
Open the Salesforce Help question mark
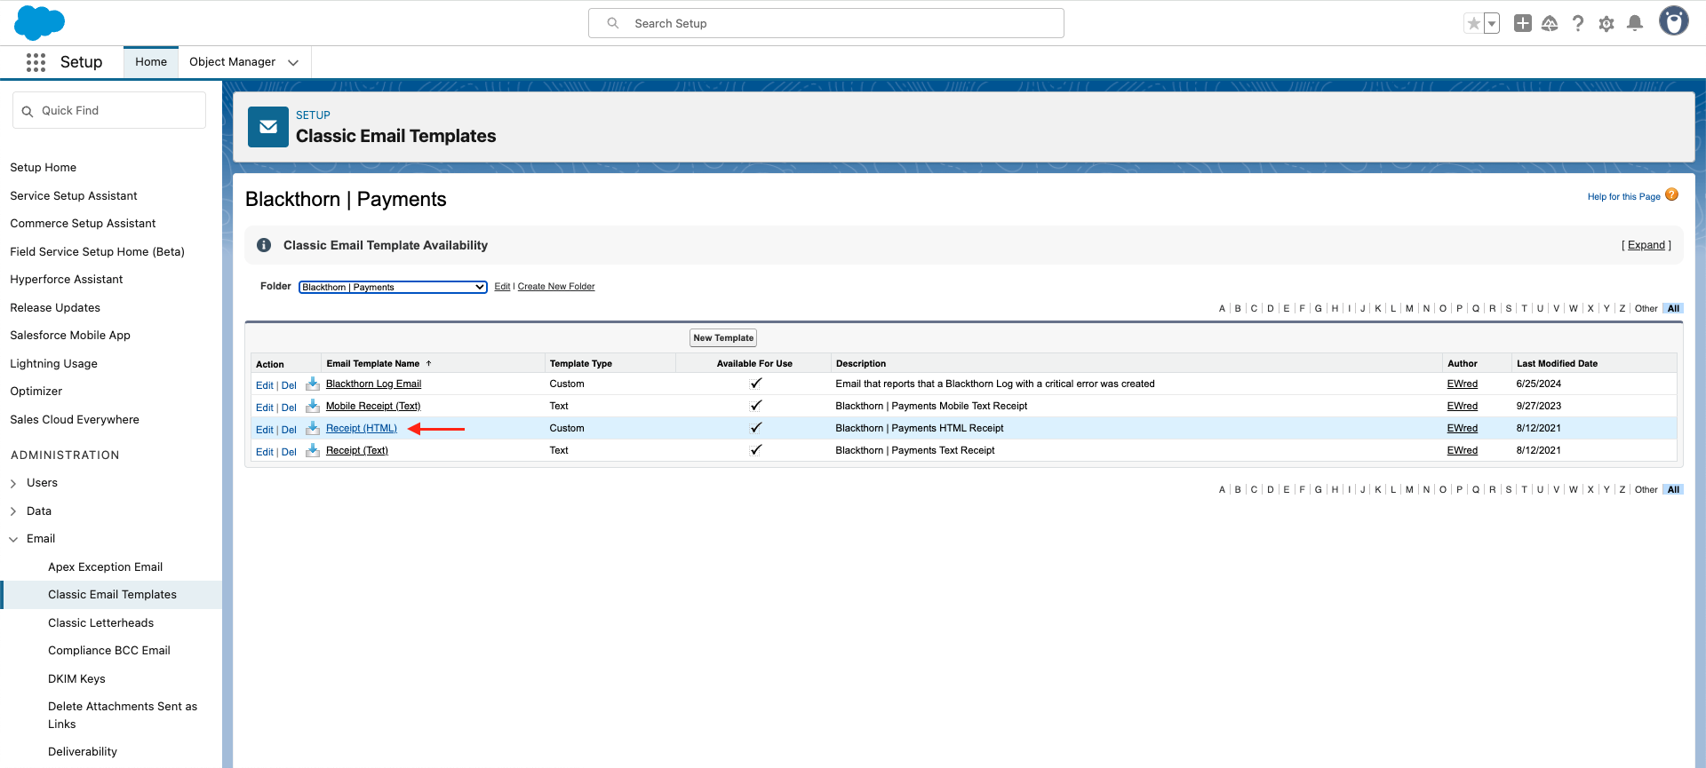1578,24
